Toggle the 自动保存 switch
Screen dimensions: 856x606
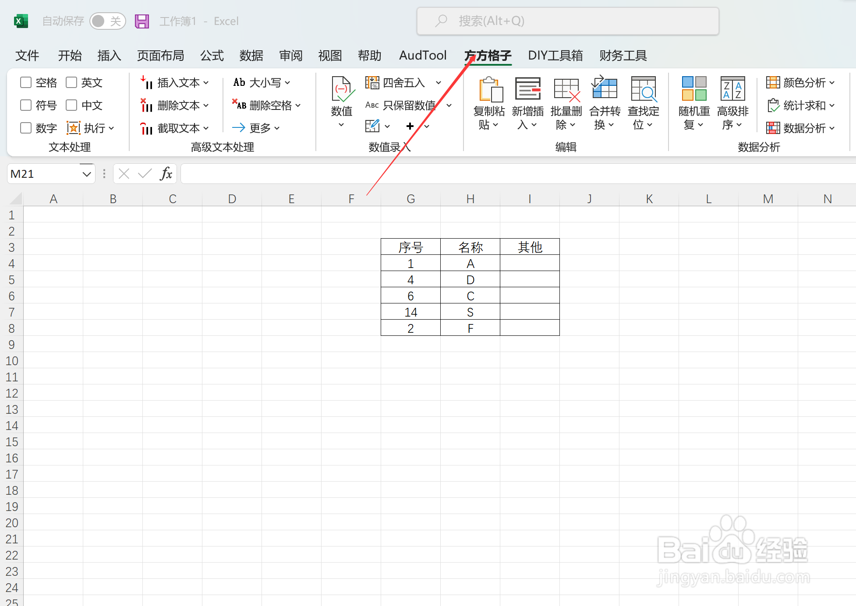click(107, 21)
